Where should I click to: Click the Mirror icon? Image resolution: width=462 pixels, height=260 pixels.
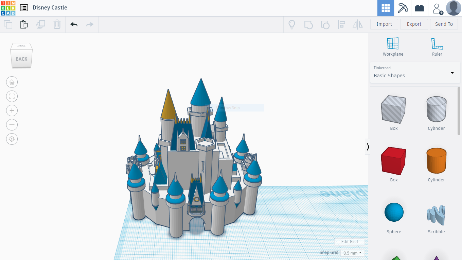(358, 24)
